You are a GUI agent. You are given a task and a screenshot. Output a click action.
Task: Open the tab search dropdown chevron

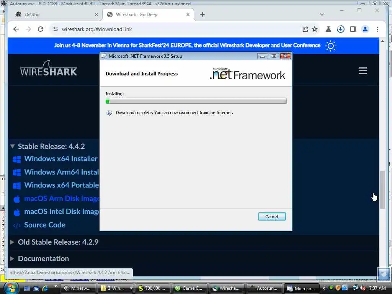point(322,15)
